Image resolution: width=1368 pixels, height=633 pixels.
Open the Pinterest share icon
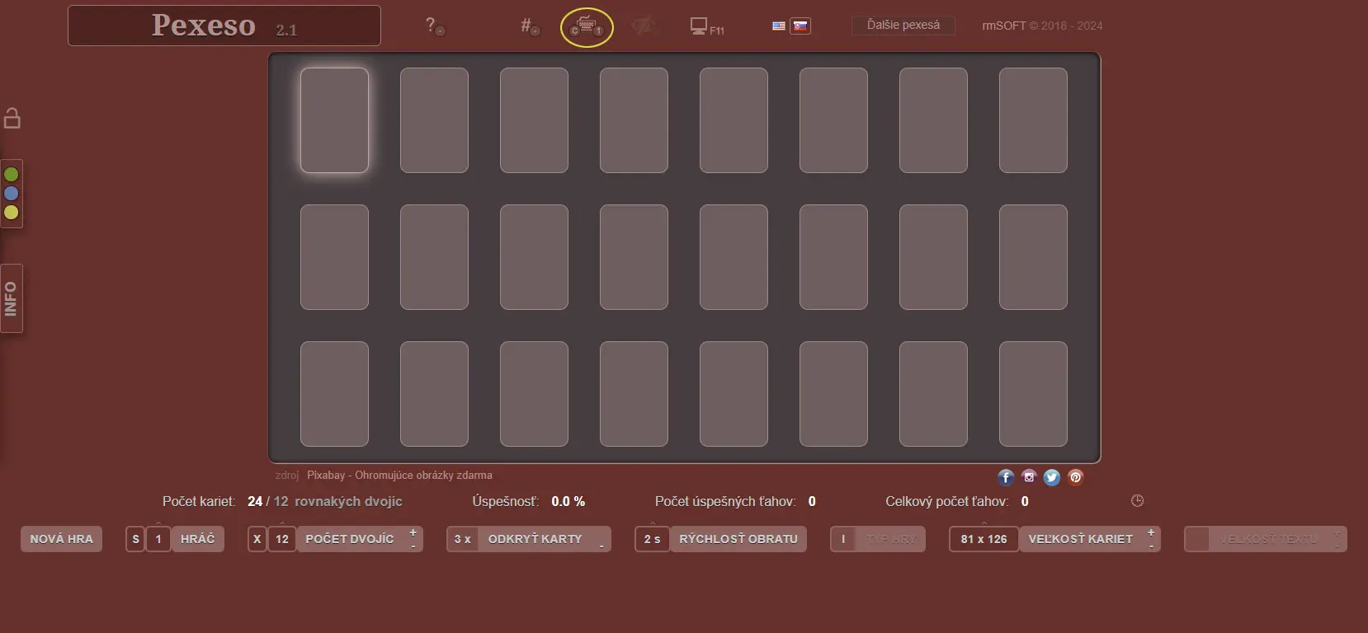pos(1075,477)
